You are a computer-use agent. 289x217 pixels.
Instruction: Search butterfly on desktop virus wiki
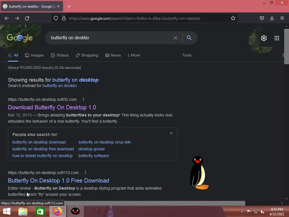104,142
